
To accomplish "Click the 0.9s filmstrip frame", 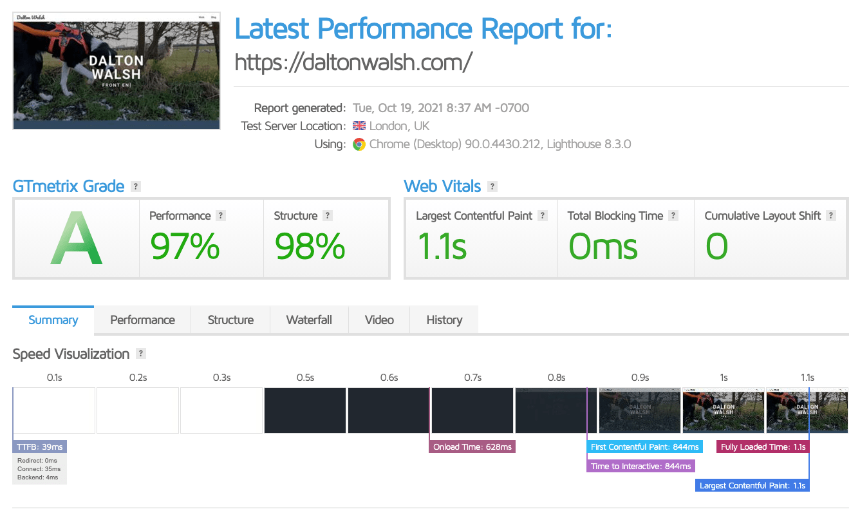I will (x=640, y=410).
